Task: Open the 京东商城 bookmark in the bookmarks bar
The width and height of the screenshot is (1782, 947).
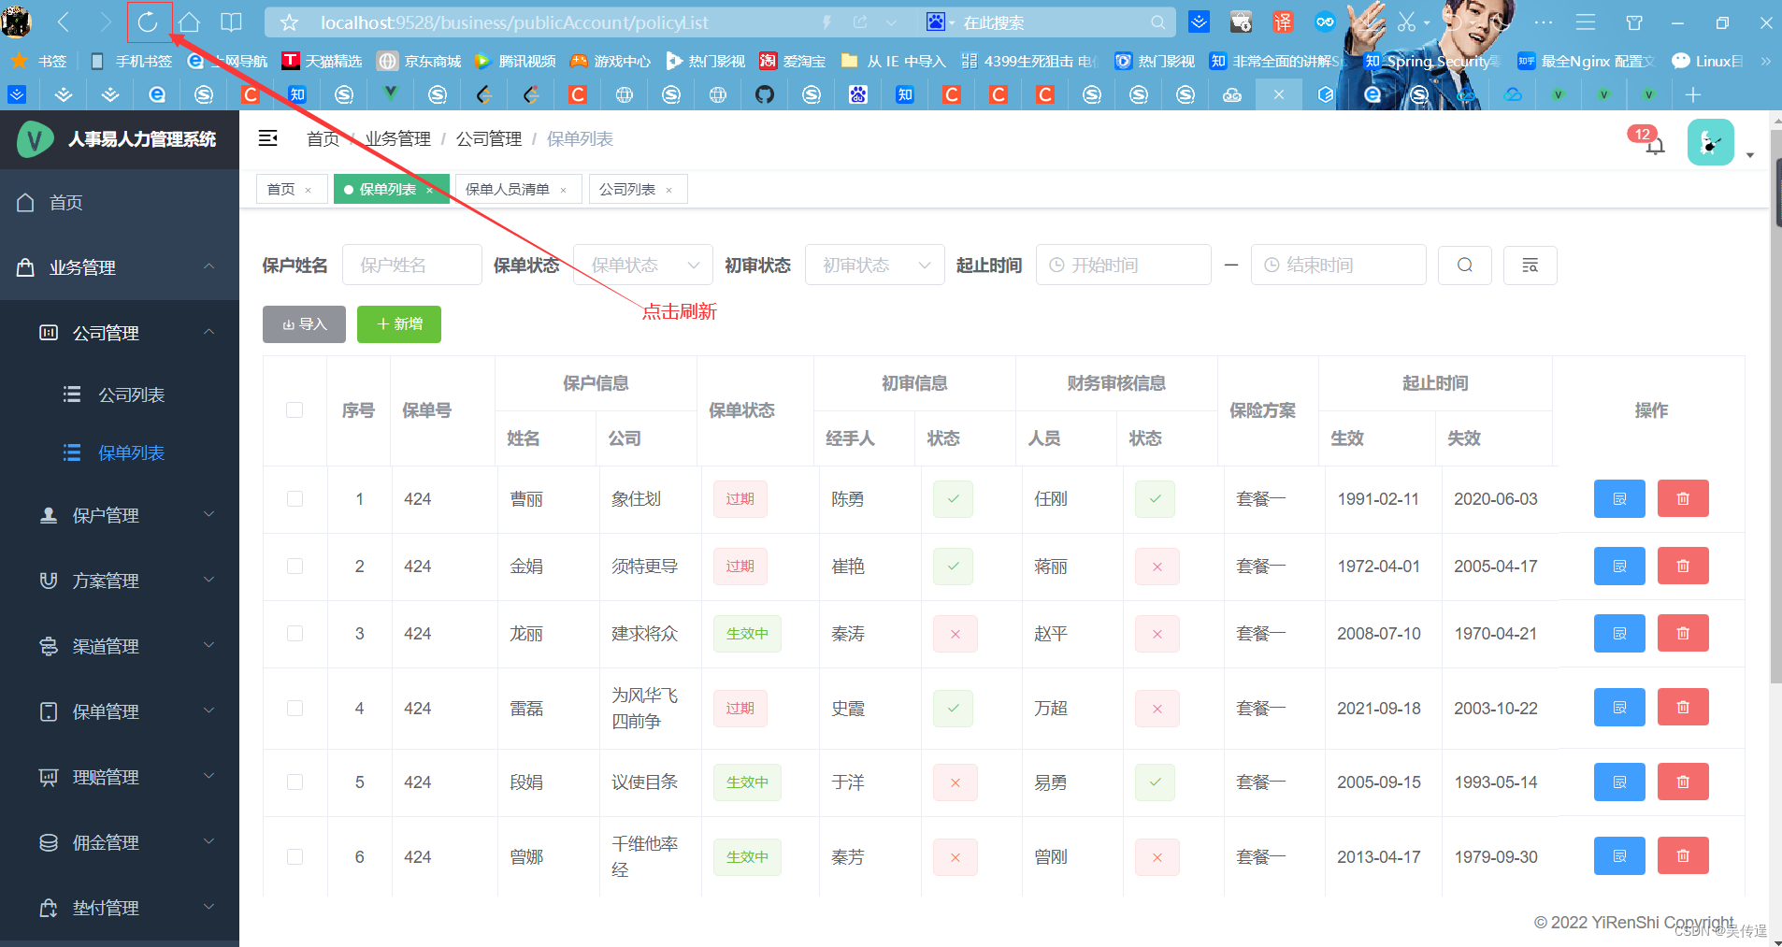Action: pyautogui.click(x=418, y=61)
